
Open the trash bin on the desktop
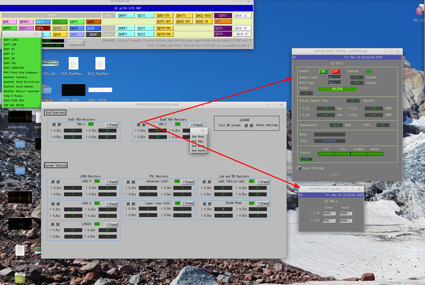tap(20, 278)
